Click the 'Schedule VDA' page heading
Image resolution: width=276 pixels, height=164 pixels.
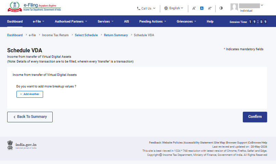pos(25,51)
